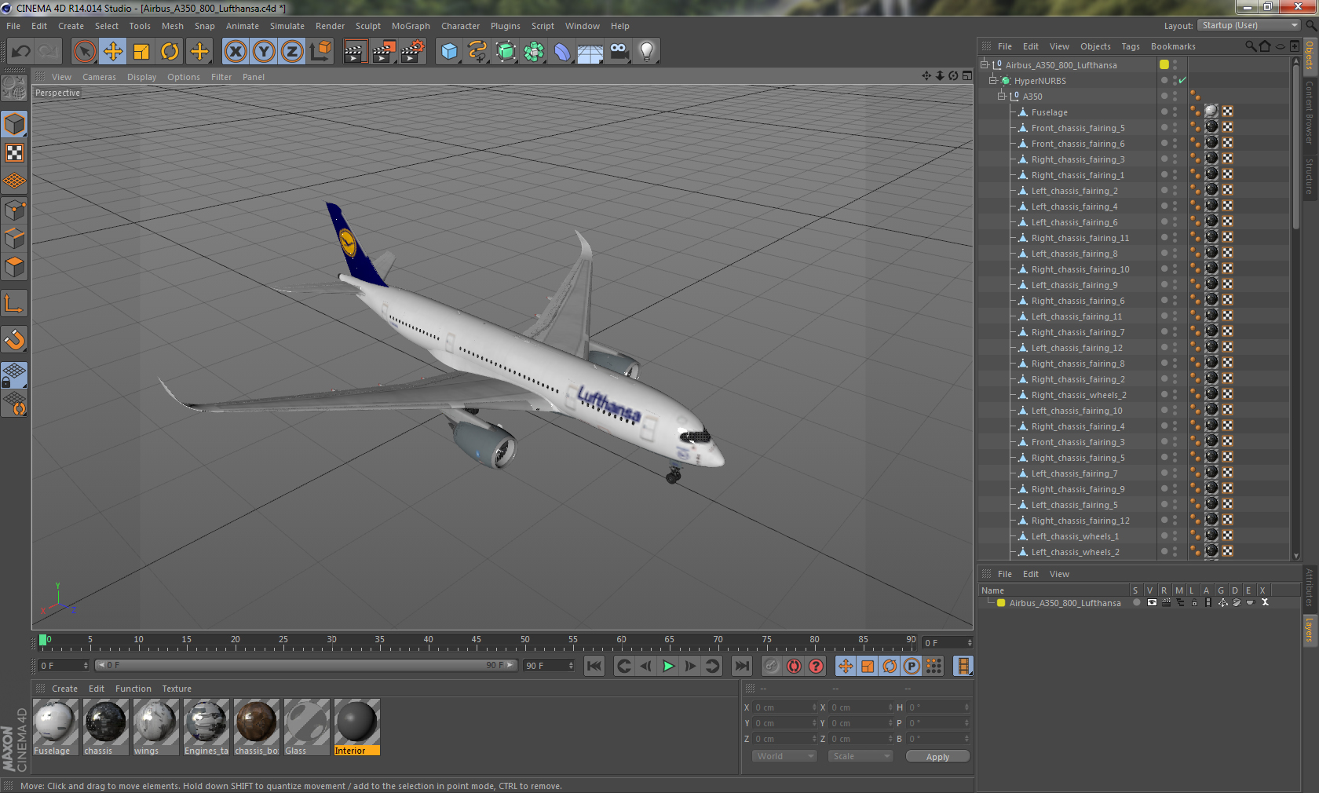Activate the Move tool in top toolbar
Viewport: 1319px width, 793px height.
click(x=113, y=52)
